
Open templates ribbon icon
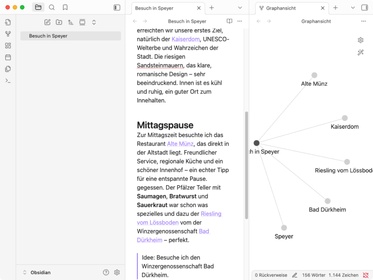tap(8, 69)
